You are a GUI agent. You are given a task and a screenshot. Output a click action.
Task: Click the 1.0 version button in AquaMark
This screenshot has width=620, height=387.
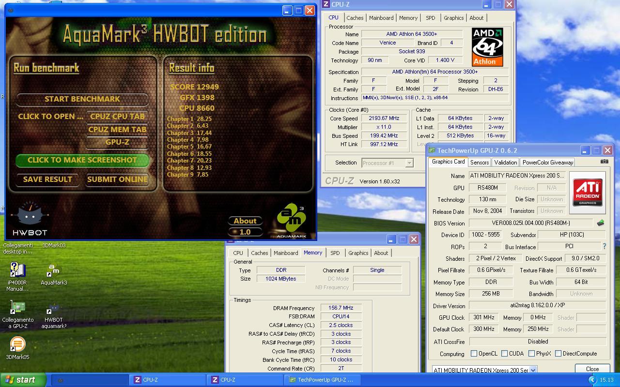[x=245, y=232]
